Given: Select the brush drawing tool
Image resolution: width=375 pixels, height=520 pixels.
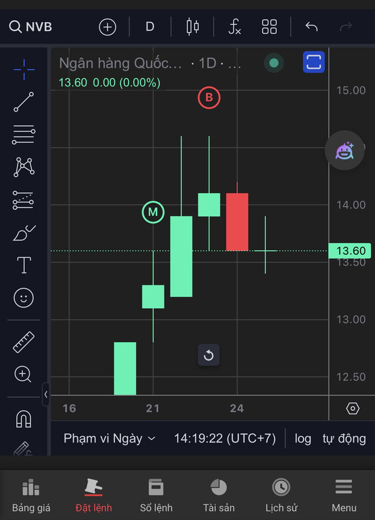Looking at the screenshot, I should click(x=24, y=233).
